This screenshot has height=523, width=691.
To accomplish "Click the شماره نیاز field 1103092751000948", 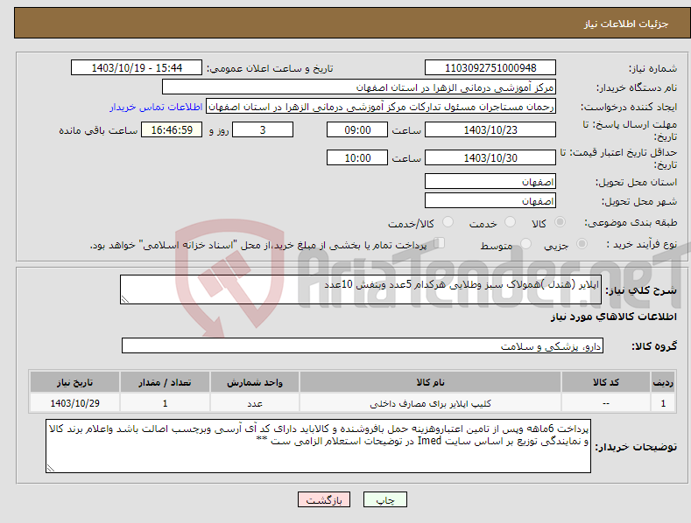I will click(490, 68).
